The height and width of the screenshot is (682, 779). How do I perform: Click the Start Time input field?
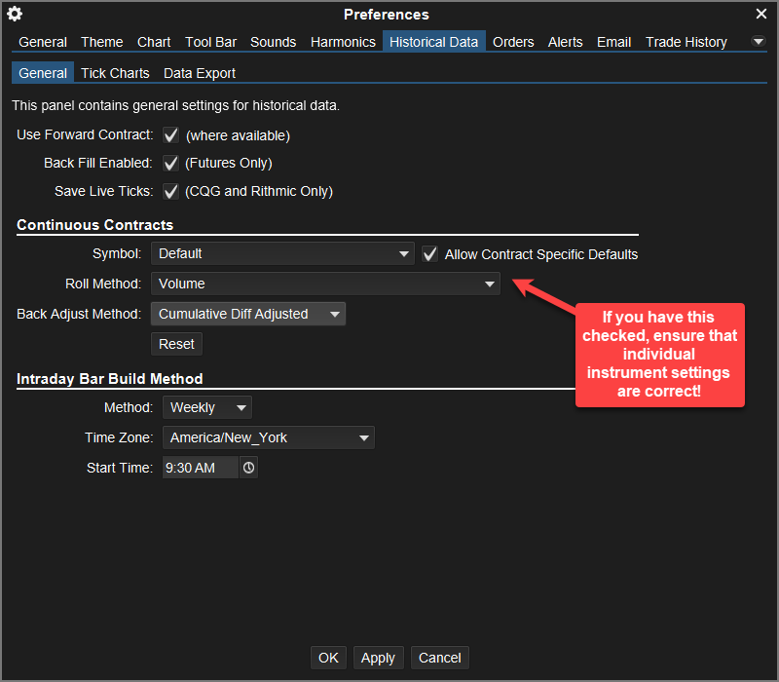pyautogui.click(x=200, y=468)
